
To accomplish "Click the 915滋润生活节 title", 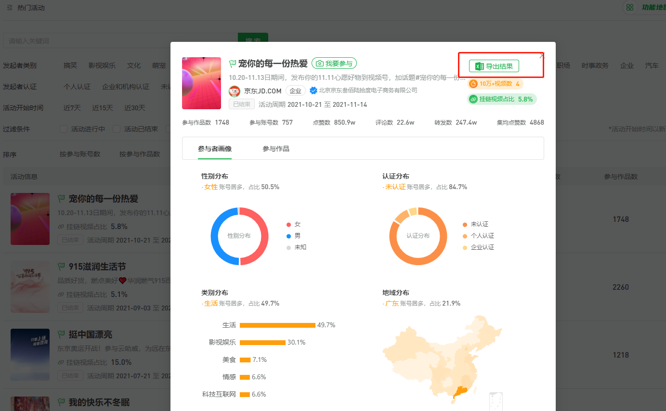I will tap(97, 267).
